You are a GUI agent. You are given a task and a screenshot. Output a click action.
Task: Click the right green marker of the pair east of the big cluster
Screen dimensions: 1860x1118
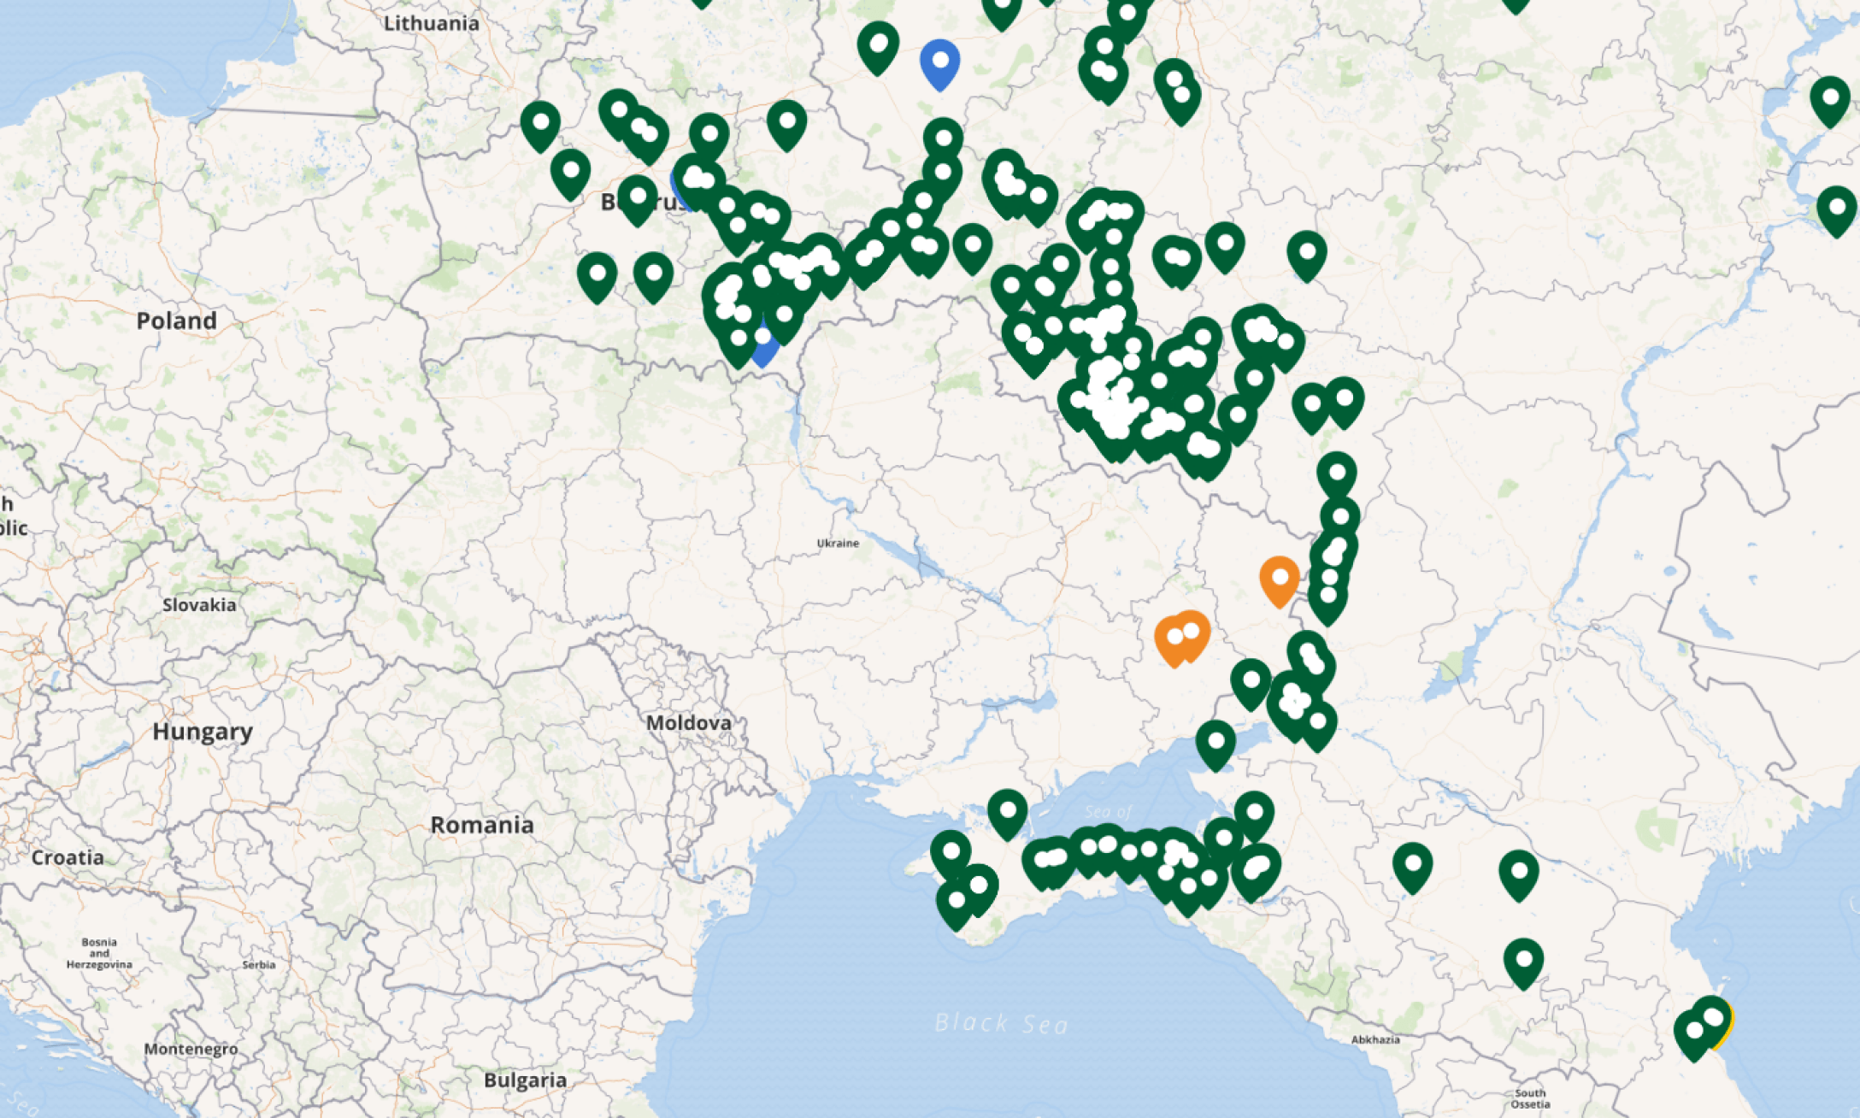tap(1344, 402)
